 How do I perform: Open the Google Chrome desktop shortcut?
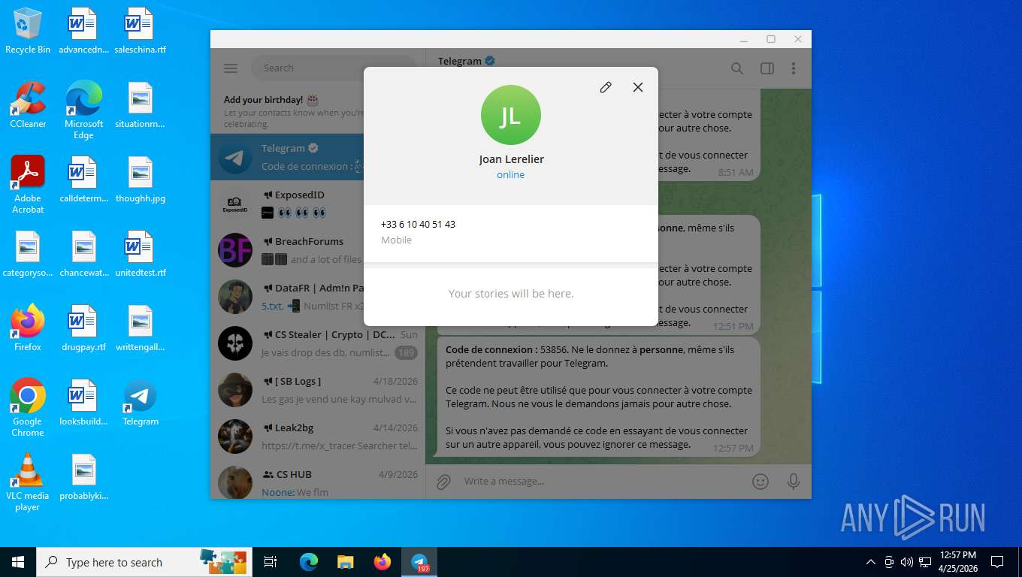coord(28,407)
